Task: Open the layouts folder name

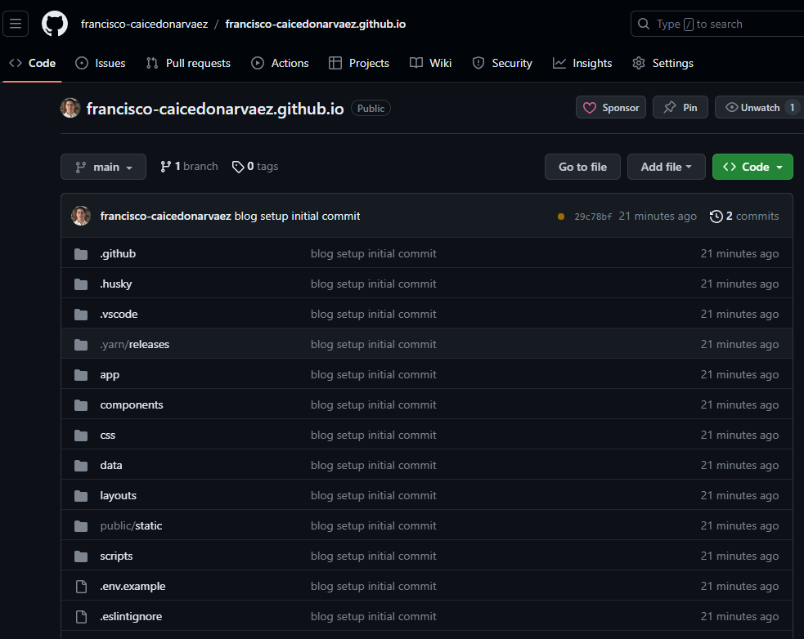Action: (x=119, y=495)
